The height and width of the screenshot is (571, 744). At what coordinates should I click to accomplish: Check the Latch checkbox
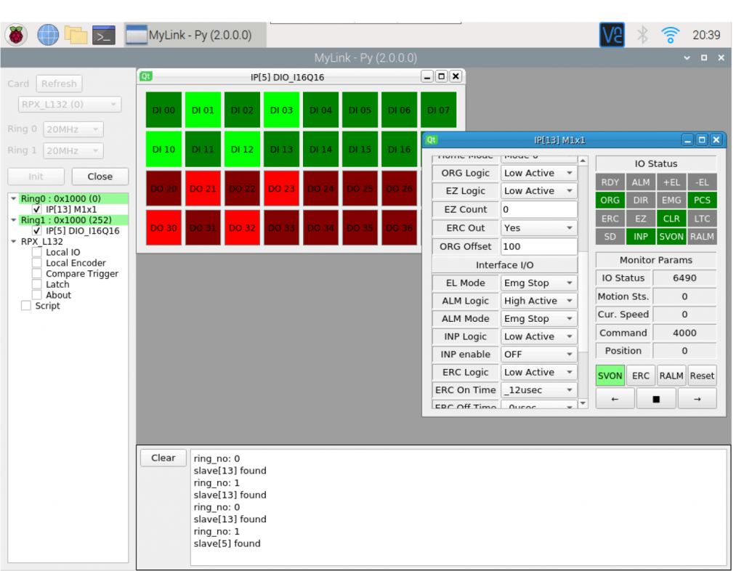point(36,284)
